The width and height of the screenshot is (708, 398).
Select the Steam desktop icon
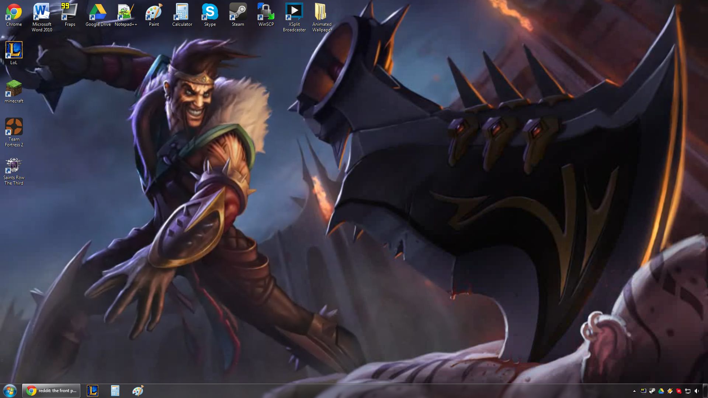238,15
